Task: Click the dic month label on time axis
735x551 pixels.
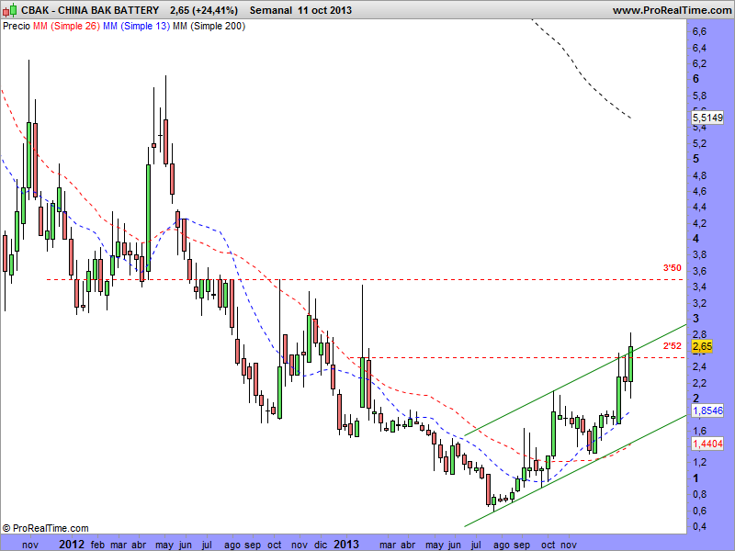Action: [x=321, y=545]
